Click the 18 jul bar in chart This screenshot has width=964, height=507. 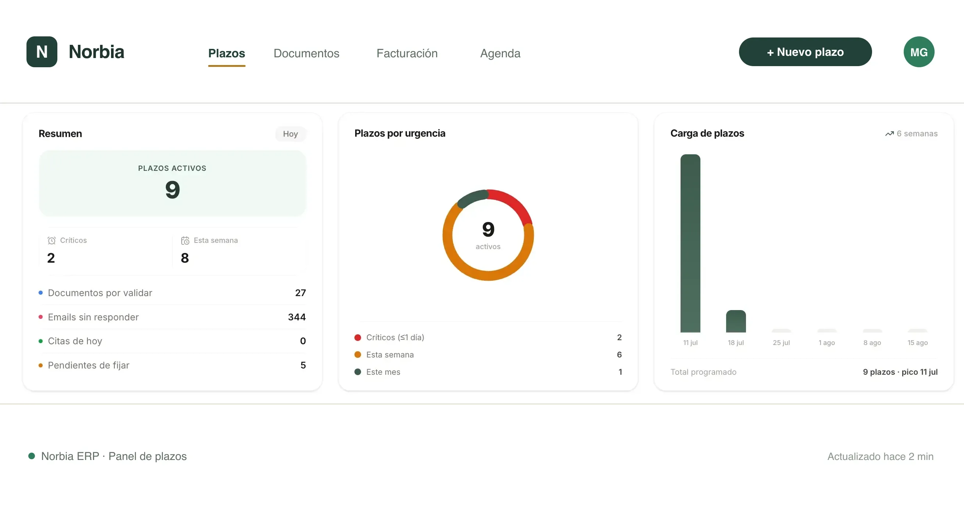[x=736, y=321]
